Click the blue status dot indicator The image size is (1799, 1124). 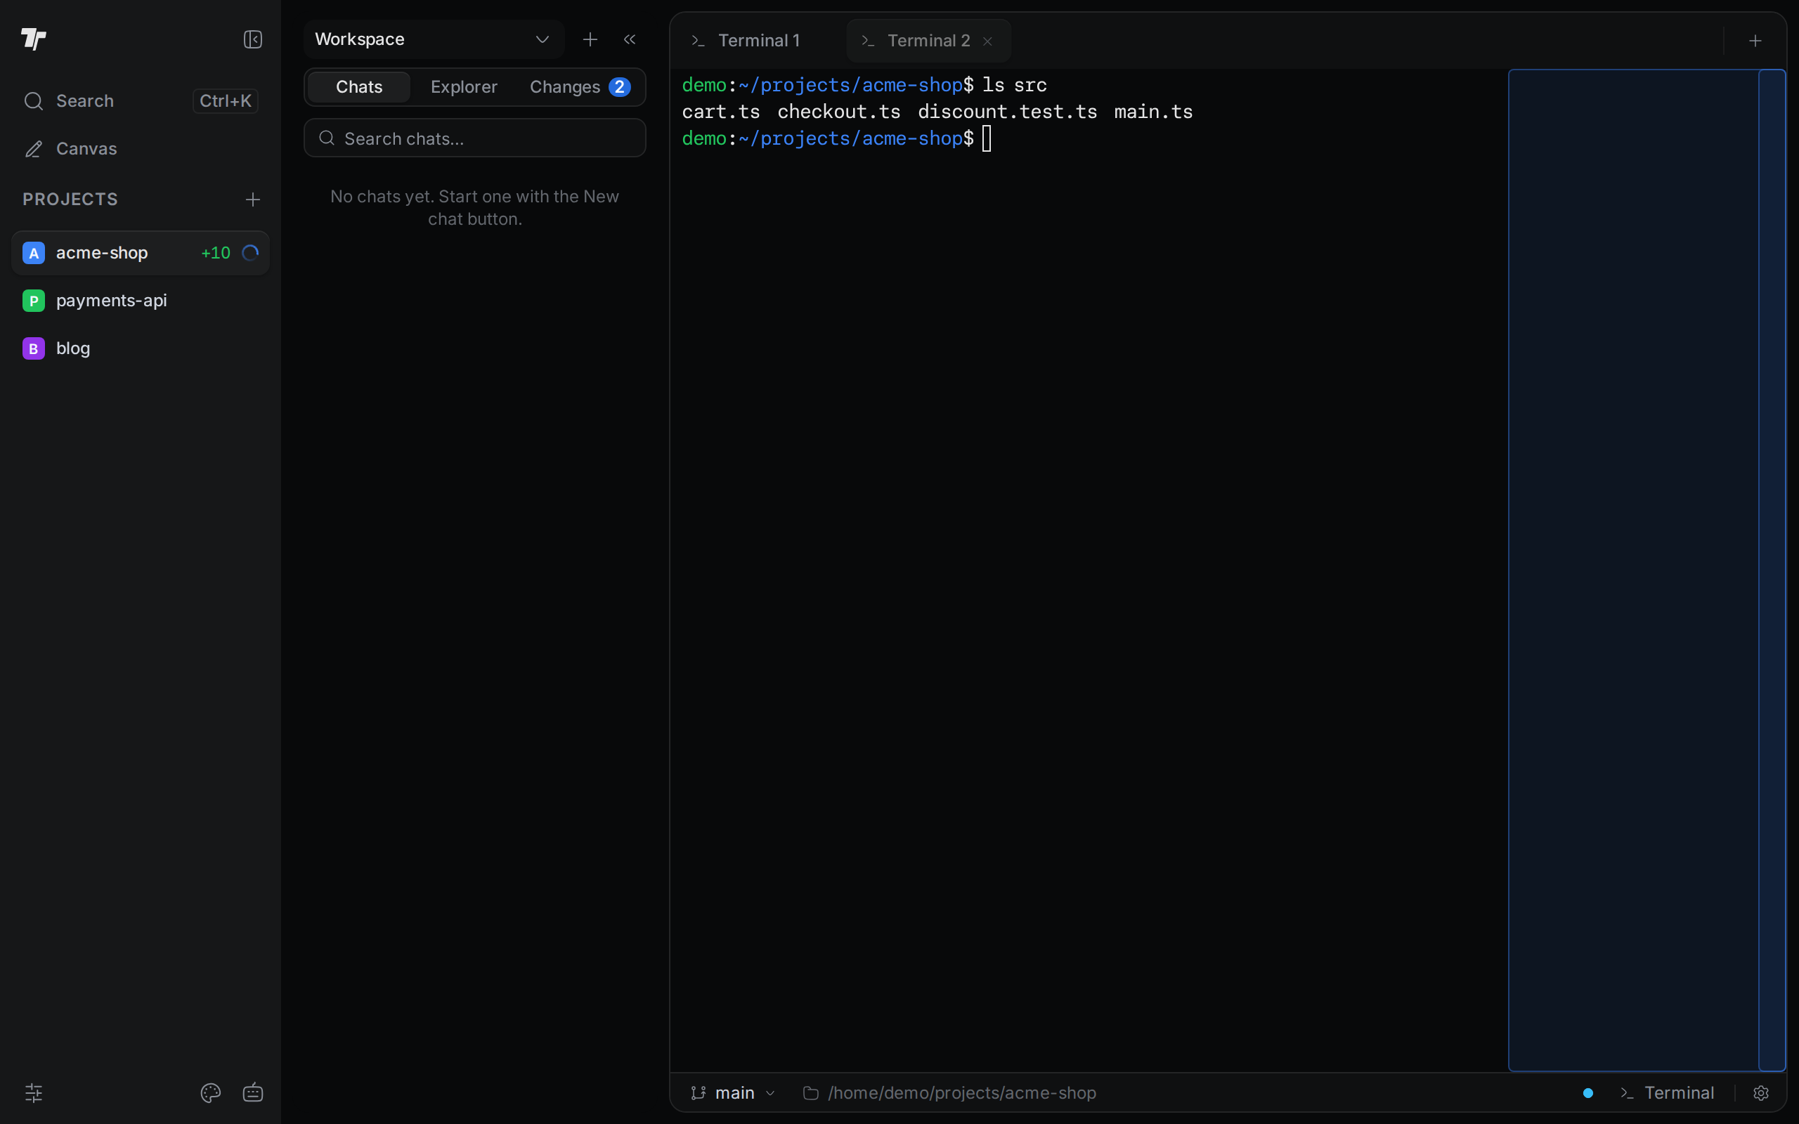(x=1588, y=1093)
